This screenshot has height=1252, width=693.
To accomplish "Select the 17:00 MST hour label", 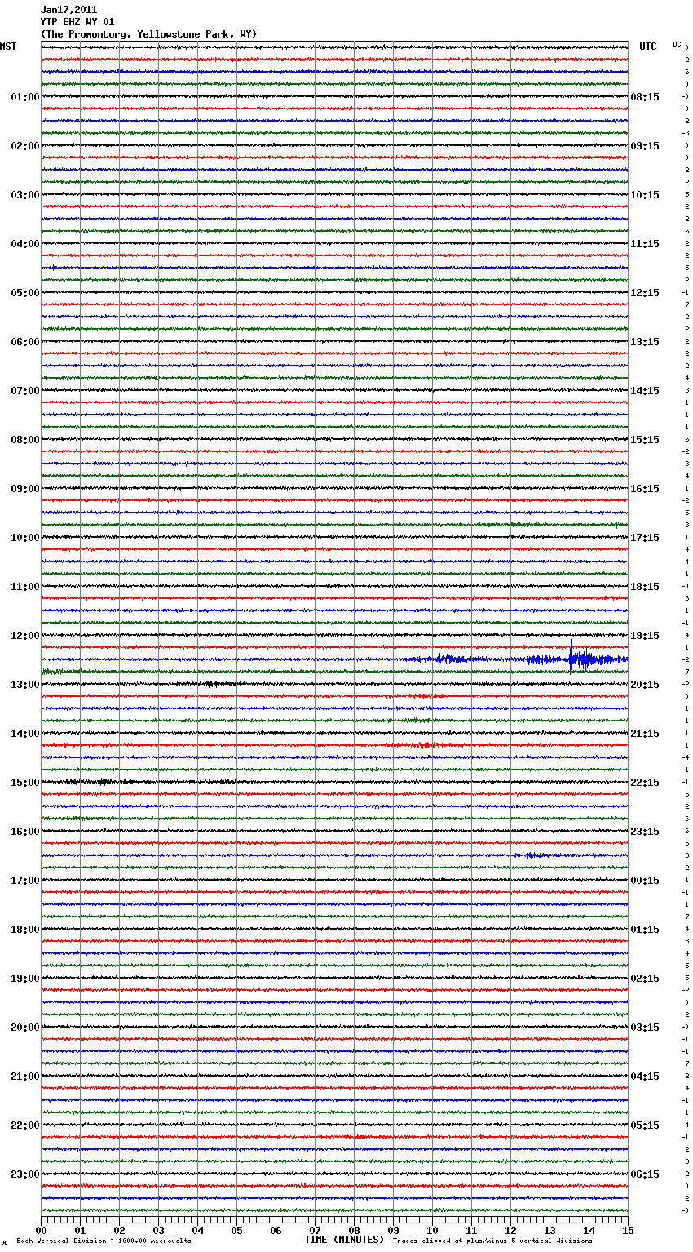I will [x=25, y=881].
